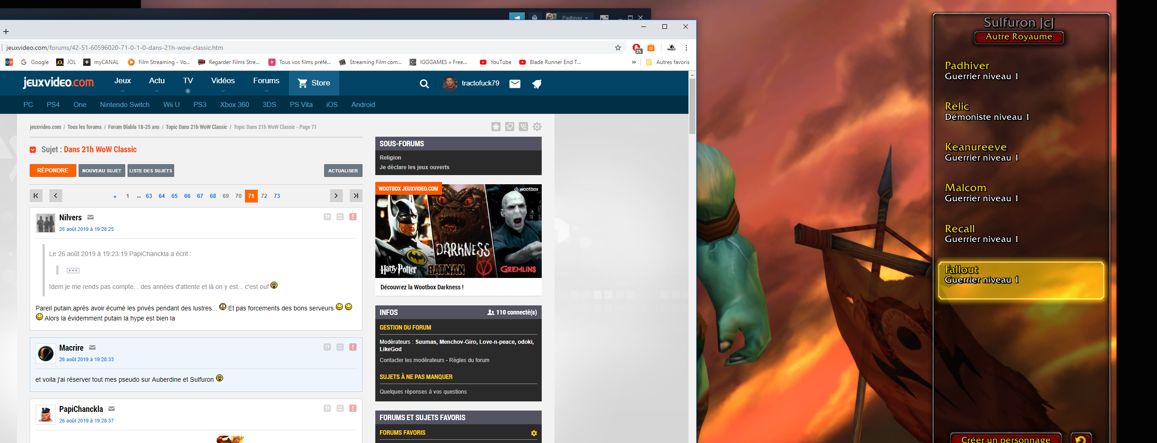Click Autre Royaume button in WoW
Screen dimensions: 1157x443
1019,37
